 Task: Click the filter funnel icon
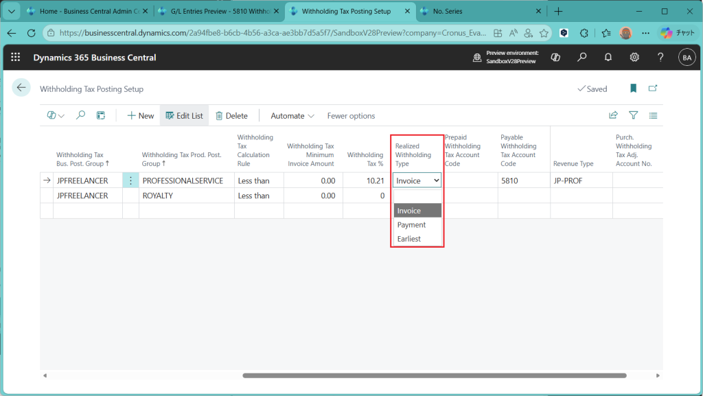(634, 116)
